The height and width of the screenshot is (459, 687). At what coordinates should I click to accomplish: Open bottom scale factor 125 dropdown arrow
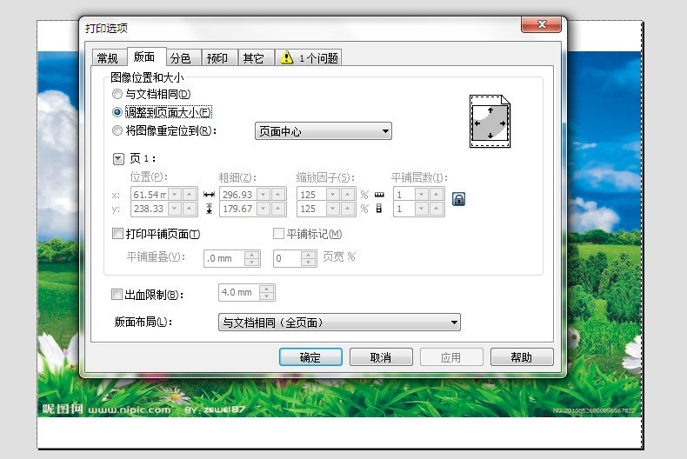(x=333, y=209)
